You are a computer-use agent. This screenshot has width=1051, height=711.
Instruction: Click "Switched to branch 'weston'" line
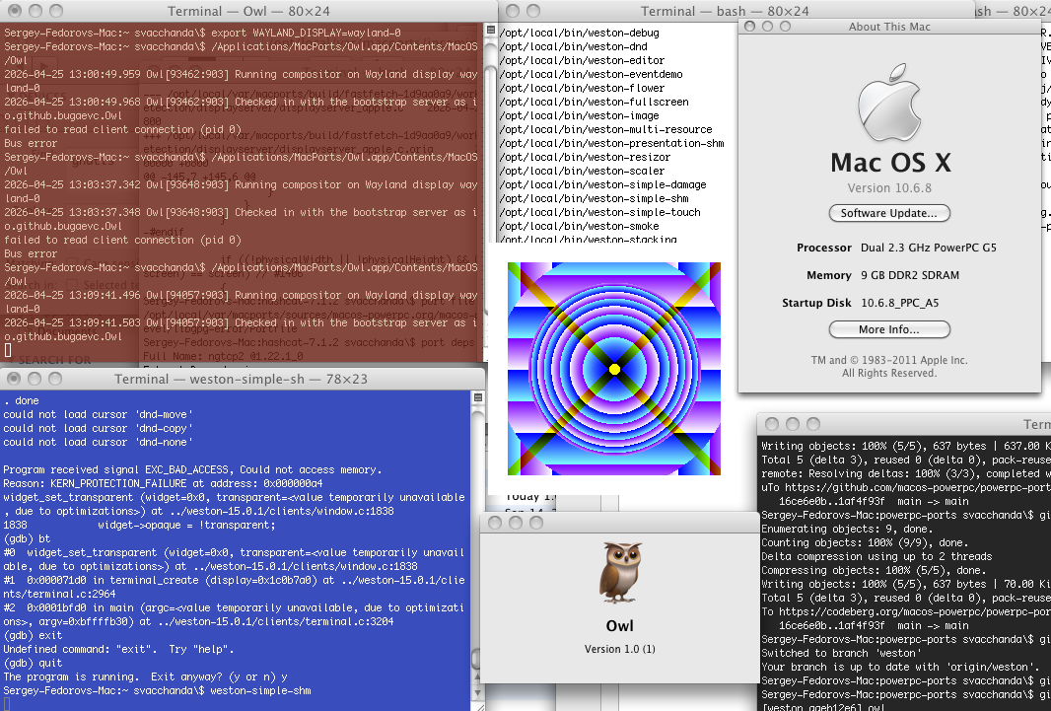pos(841,654)
